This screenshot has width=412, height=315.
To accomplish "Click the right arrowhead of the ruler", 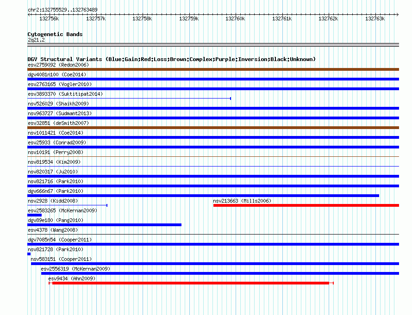I will point(398,15).
